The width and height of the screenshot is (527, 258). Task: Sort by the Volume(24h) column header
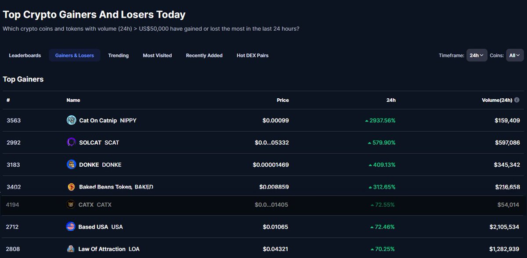497,100
